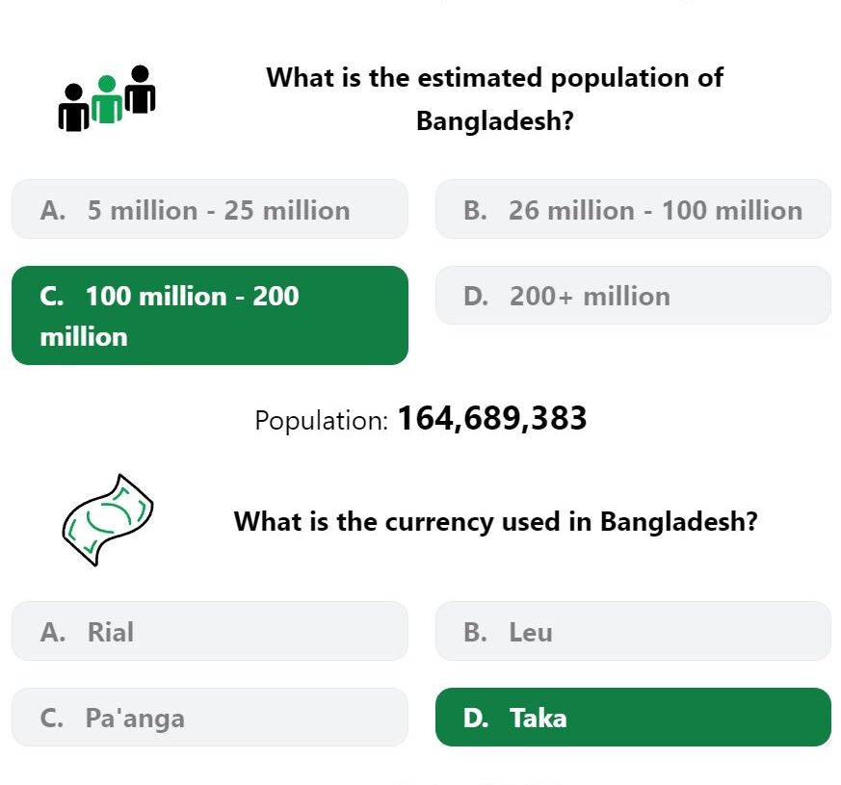
Task: Click the "D." letter beside Taka
Action: (476, 718)
